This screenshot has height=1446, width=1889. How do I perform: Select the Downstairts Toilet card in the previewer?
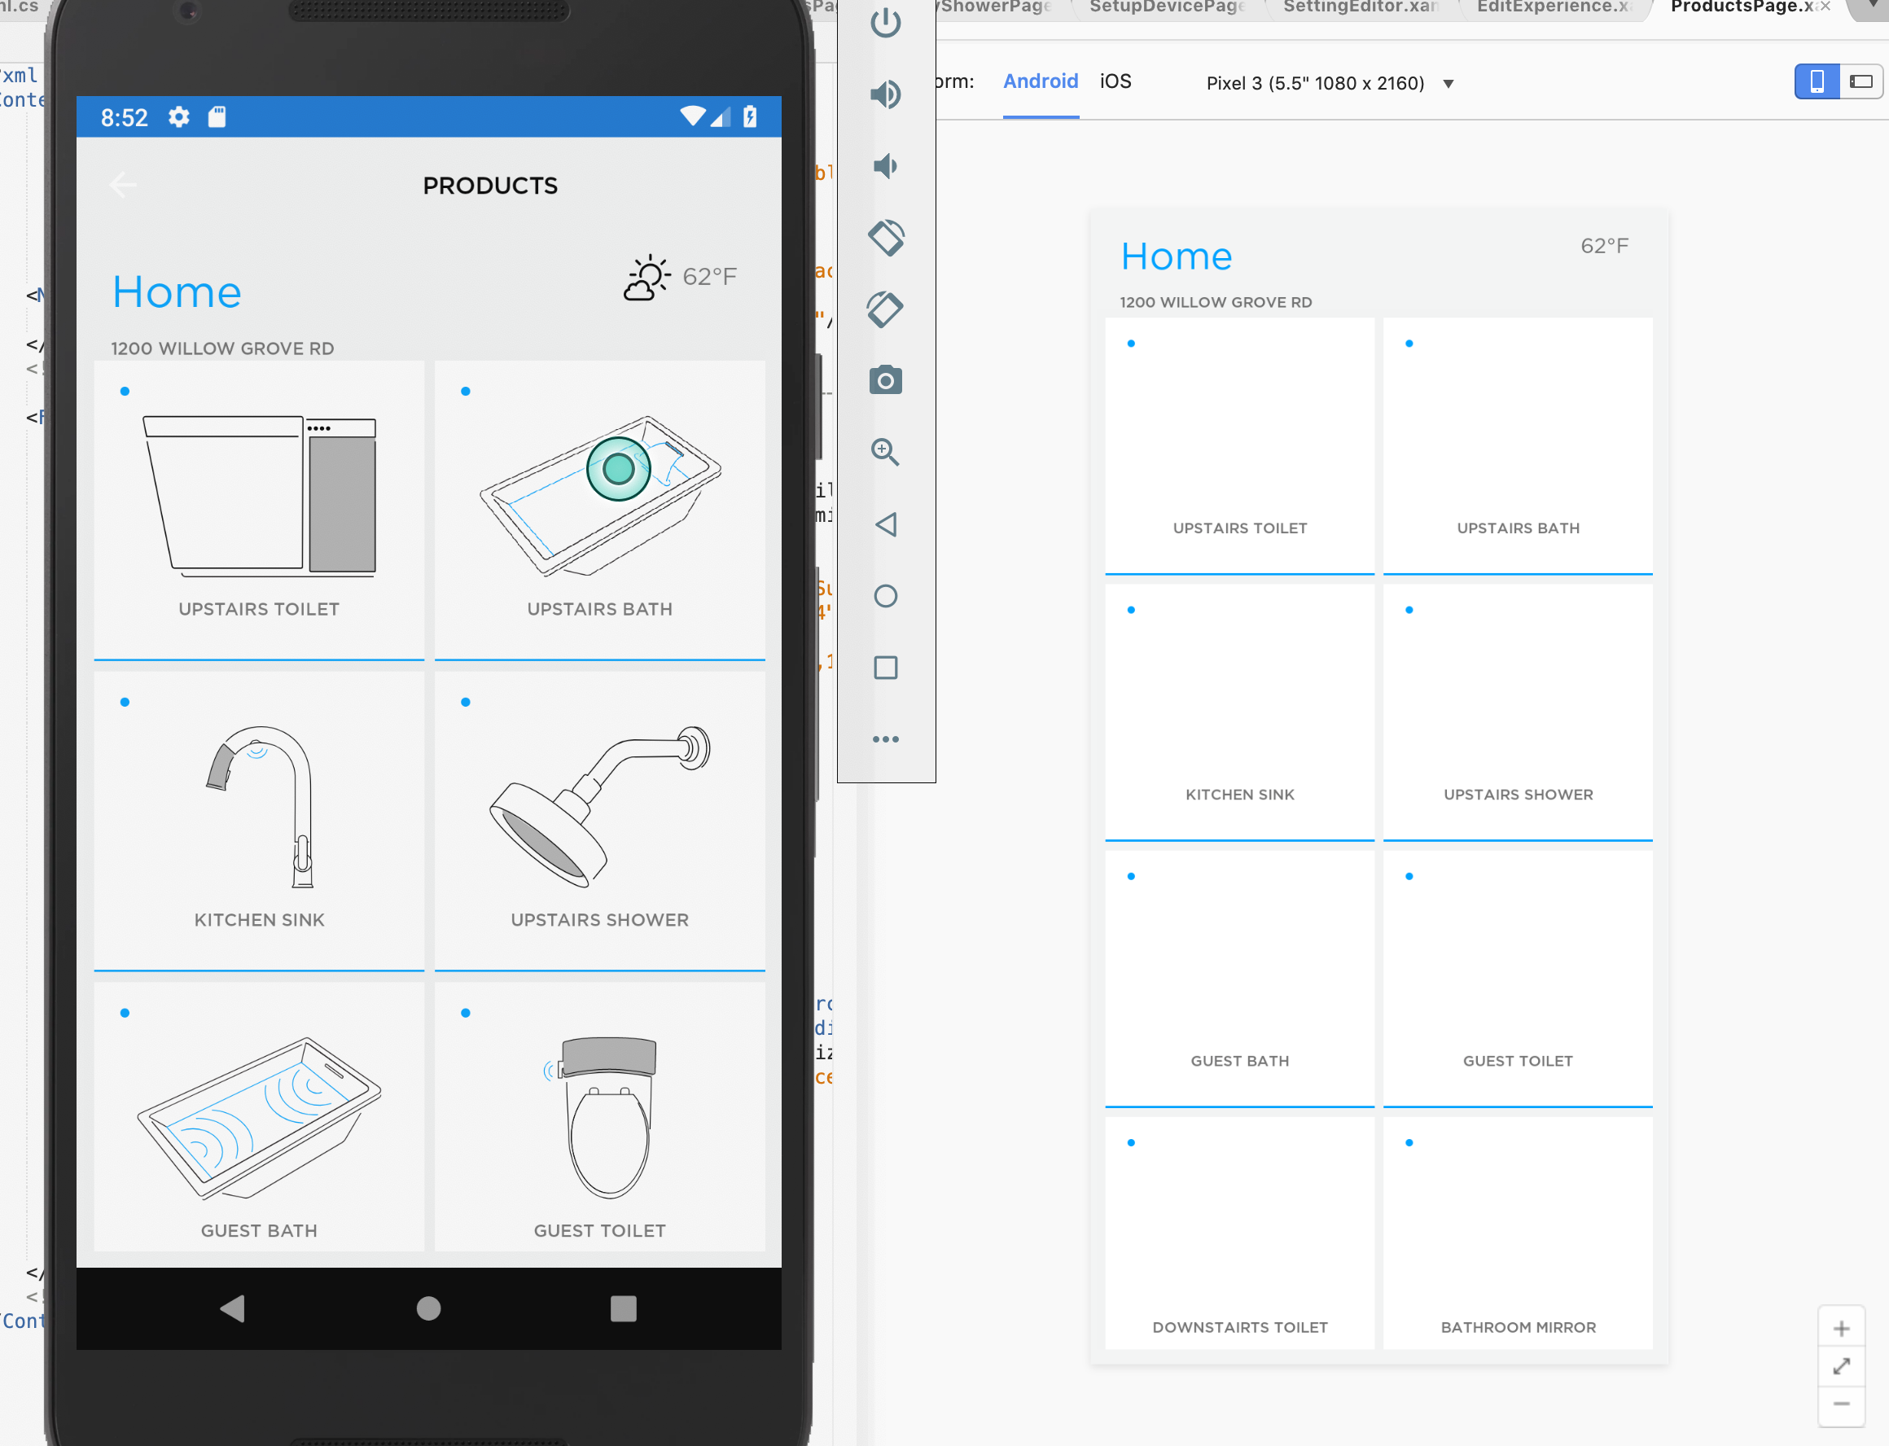[1240, 1233]
